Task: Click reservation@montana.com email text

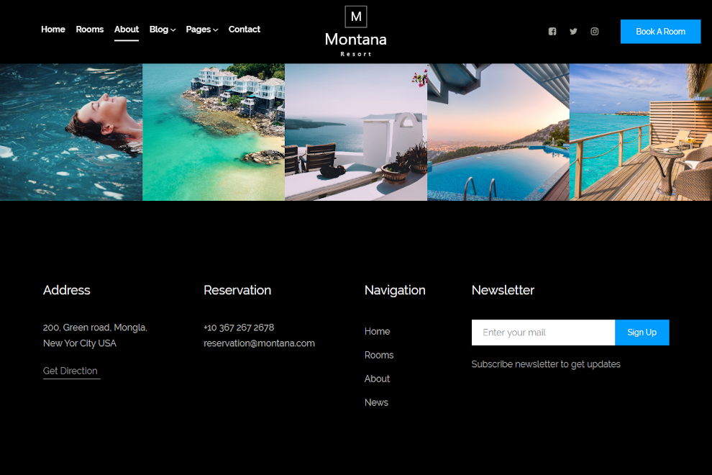Action: [x=259, y=343]
